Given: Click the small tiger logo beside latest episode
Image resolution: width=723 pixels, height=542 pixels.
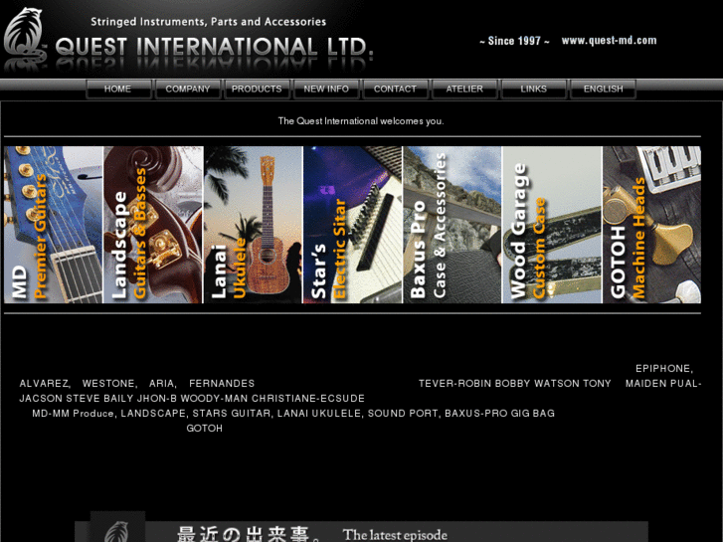Looking at the screenshot, I should click(x=117, y=528).
